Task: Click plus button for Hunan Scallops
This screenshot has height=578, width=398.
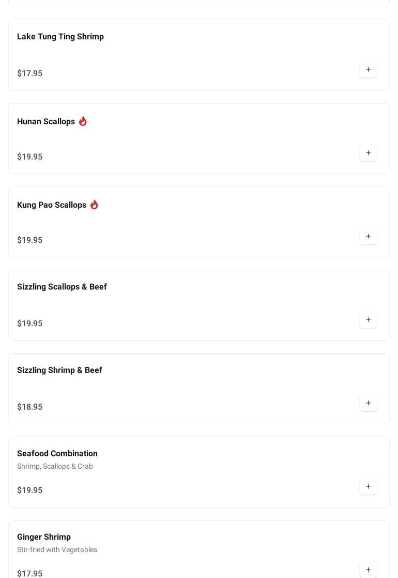Action: tap(368, 153)
